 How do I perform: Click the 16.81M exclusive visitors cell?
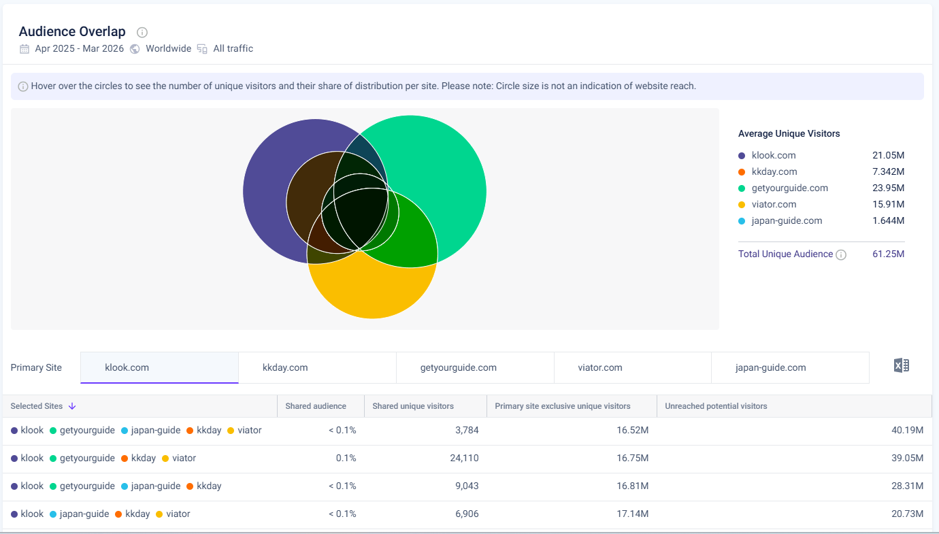coord(633,486)
